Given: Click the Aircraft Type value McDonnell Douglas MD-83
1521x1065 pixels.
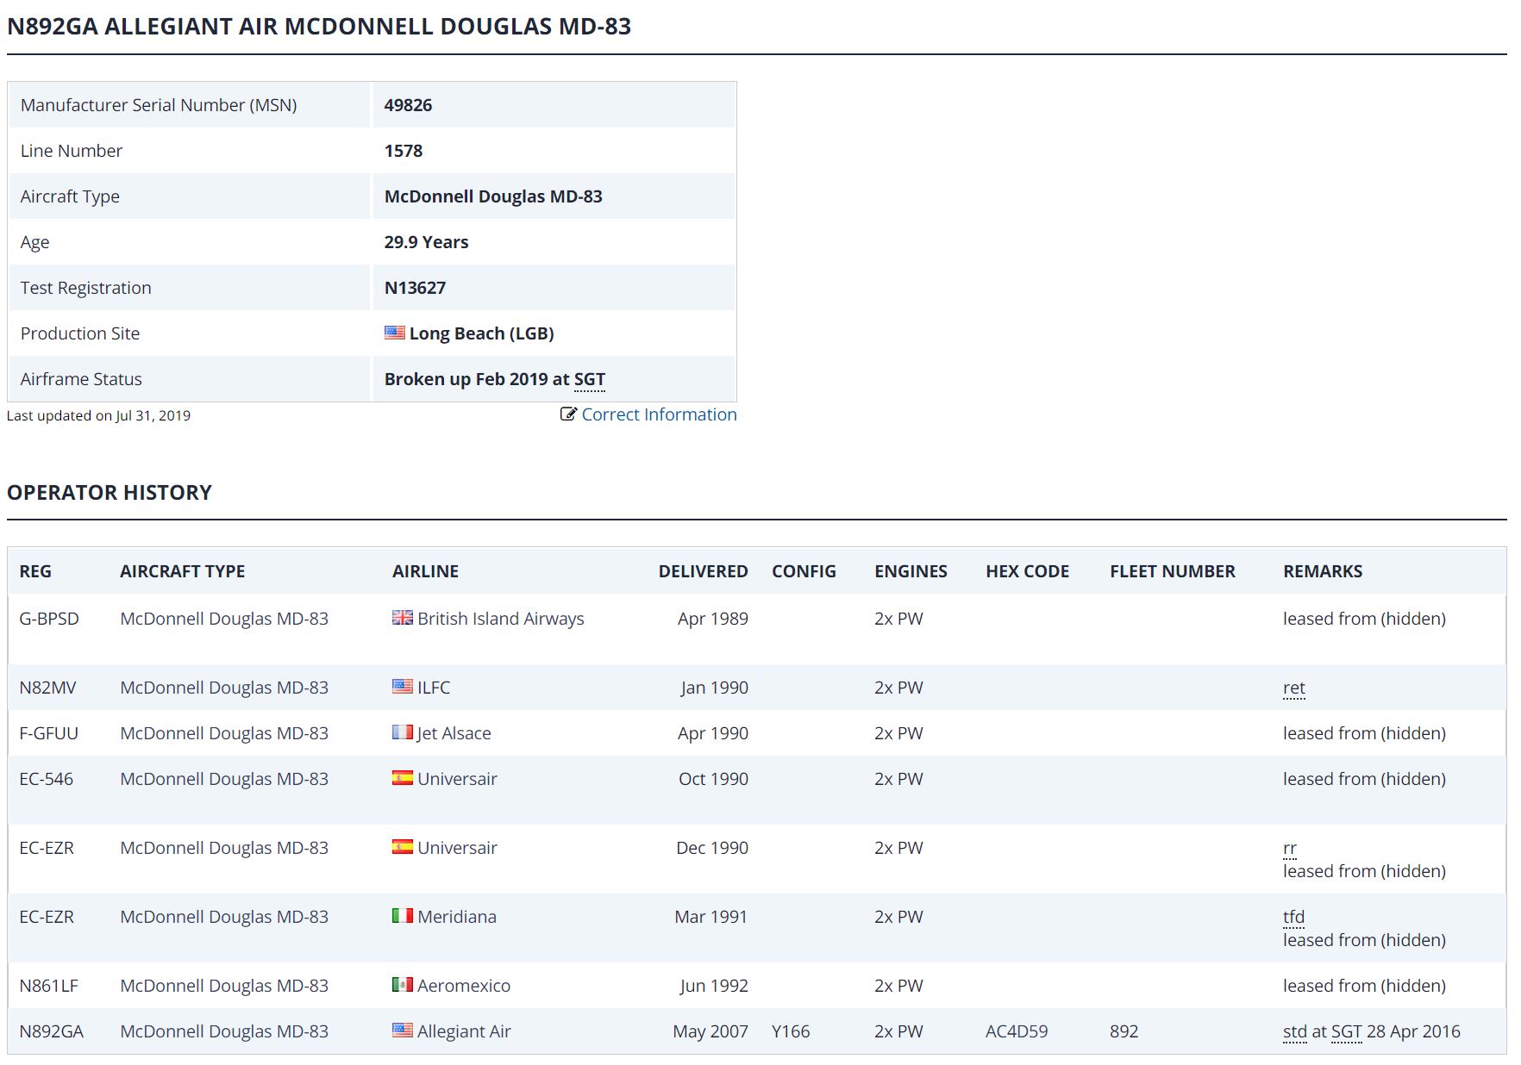Looking at the screenshot, I should 493,196.
